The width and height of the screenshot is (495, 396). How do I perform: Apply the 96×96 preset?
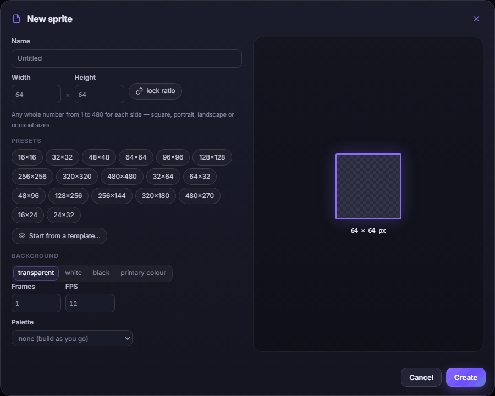(x=173, y=157)
